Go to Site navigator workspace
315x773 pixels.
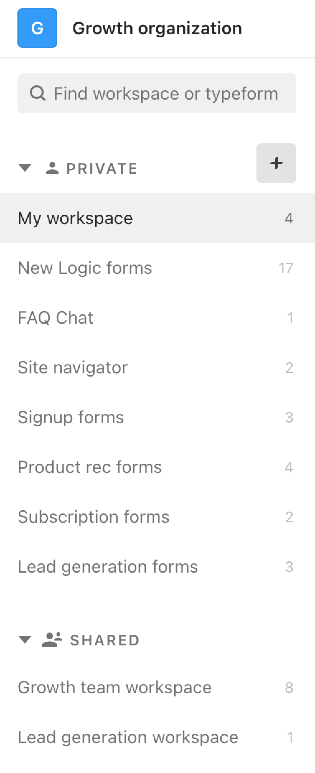(157, 367)
